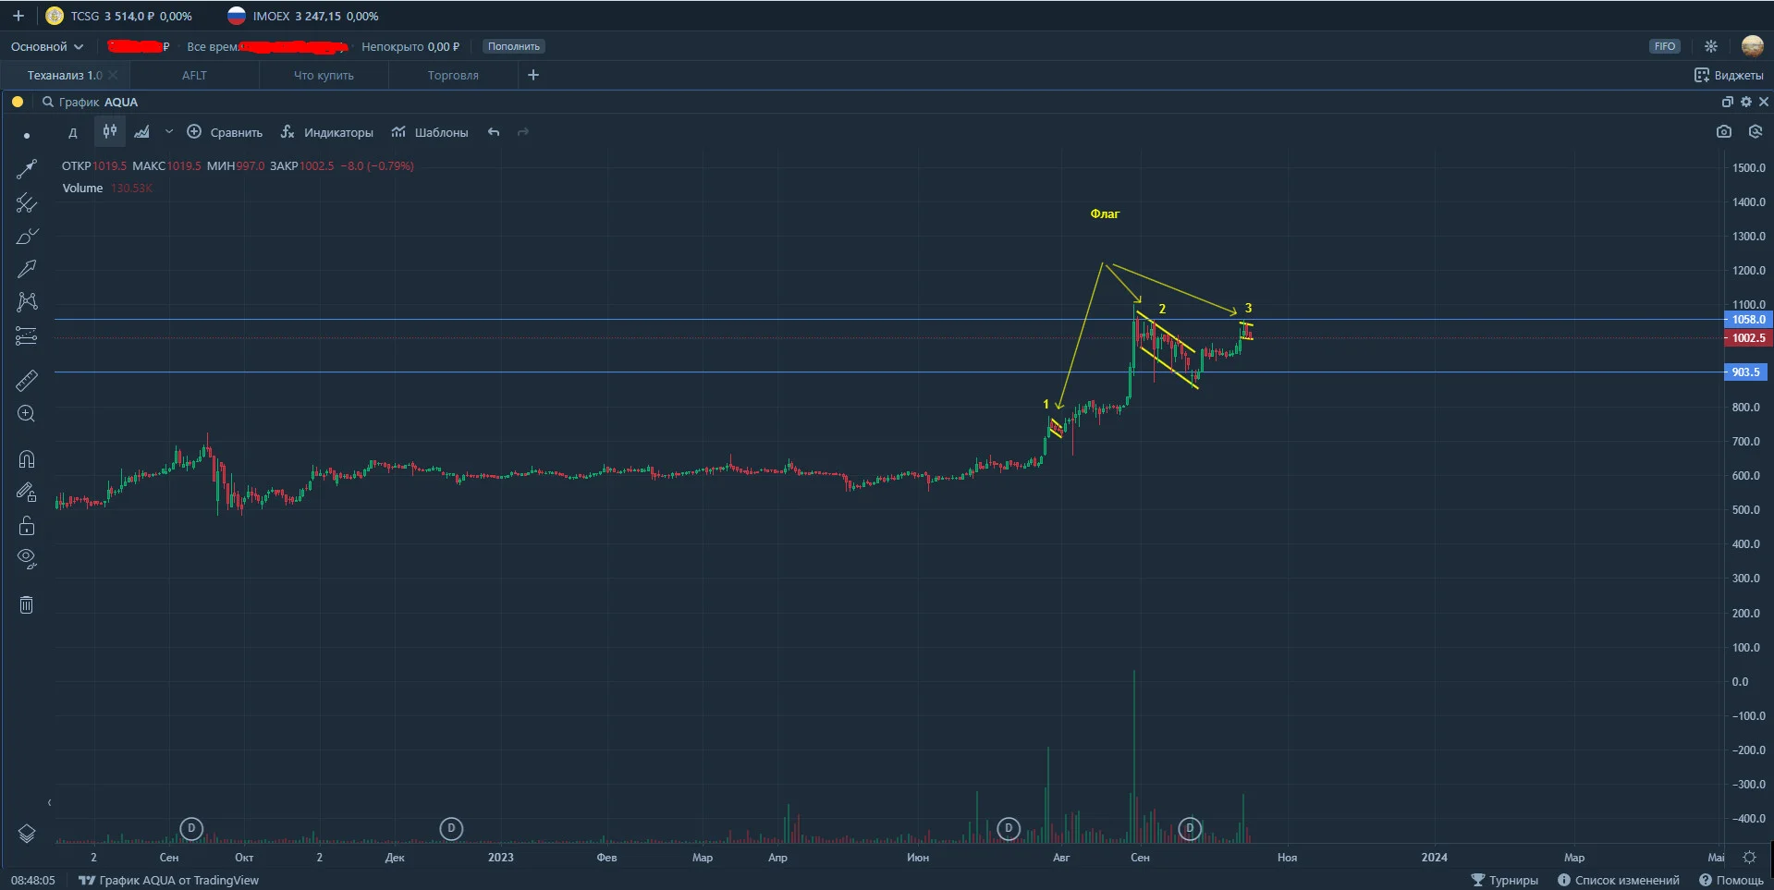Click the Пополнить button

pos(514,46)
